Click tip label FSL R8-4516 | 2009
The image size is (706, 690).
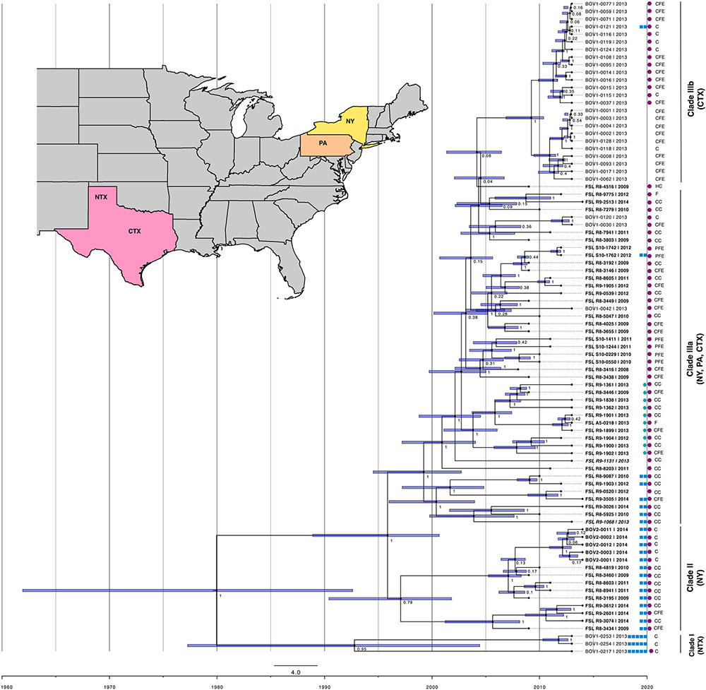pyautogui.click(x=606, y=186)
